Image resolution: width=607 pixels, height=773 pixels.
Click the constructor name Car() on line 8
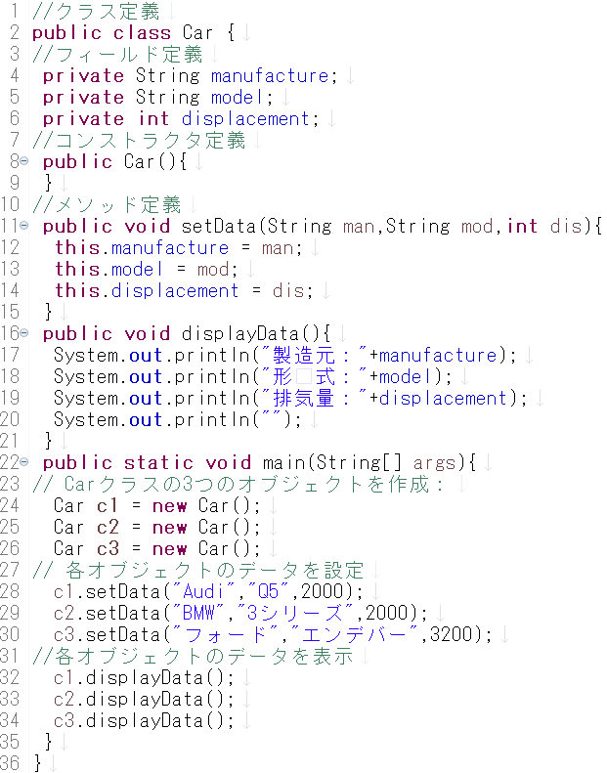pyautogui.click(x=150, y=161)
